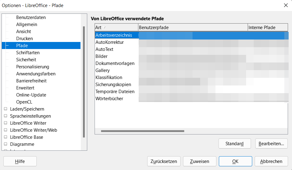Click Zurücksetzen to revert changes
Screen dimensions: 292x170
pyautogui.click(x=164, y=161)
